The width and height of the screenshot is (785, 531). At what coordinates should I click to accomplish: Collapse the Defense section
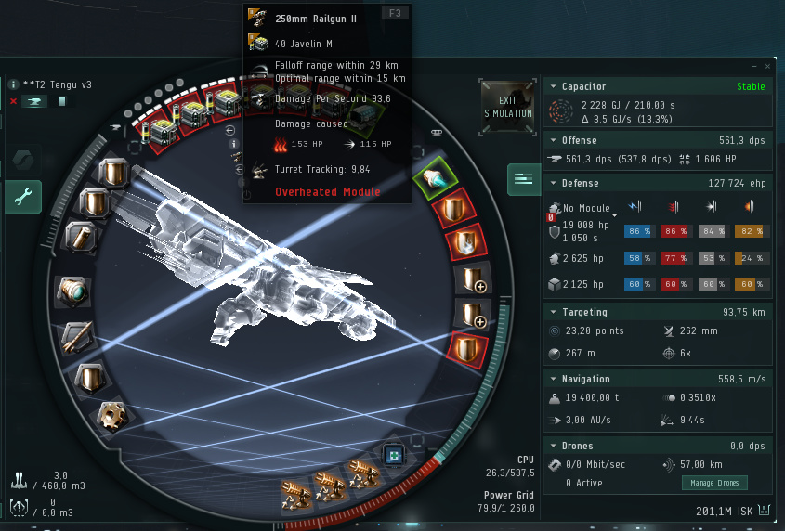[x=553, y=183]
